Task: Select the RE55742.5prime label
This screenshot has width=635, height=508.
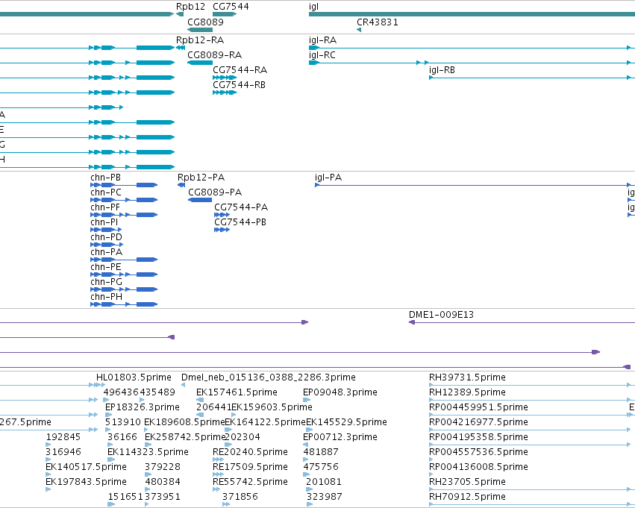Action: [x=250, y=482]
